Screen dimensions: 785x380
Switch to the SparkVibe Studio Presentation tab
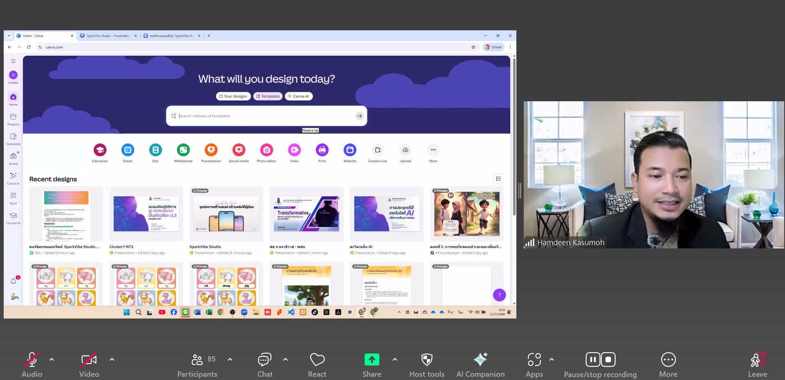108,36
